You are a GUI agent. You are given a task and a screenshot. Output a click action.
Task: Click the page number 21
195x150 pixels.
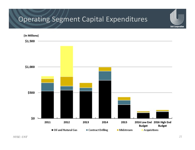180,136
